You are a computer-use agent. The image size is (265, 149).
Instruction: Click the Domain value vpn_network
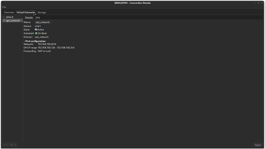(x=42, y=37)
